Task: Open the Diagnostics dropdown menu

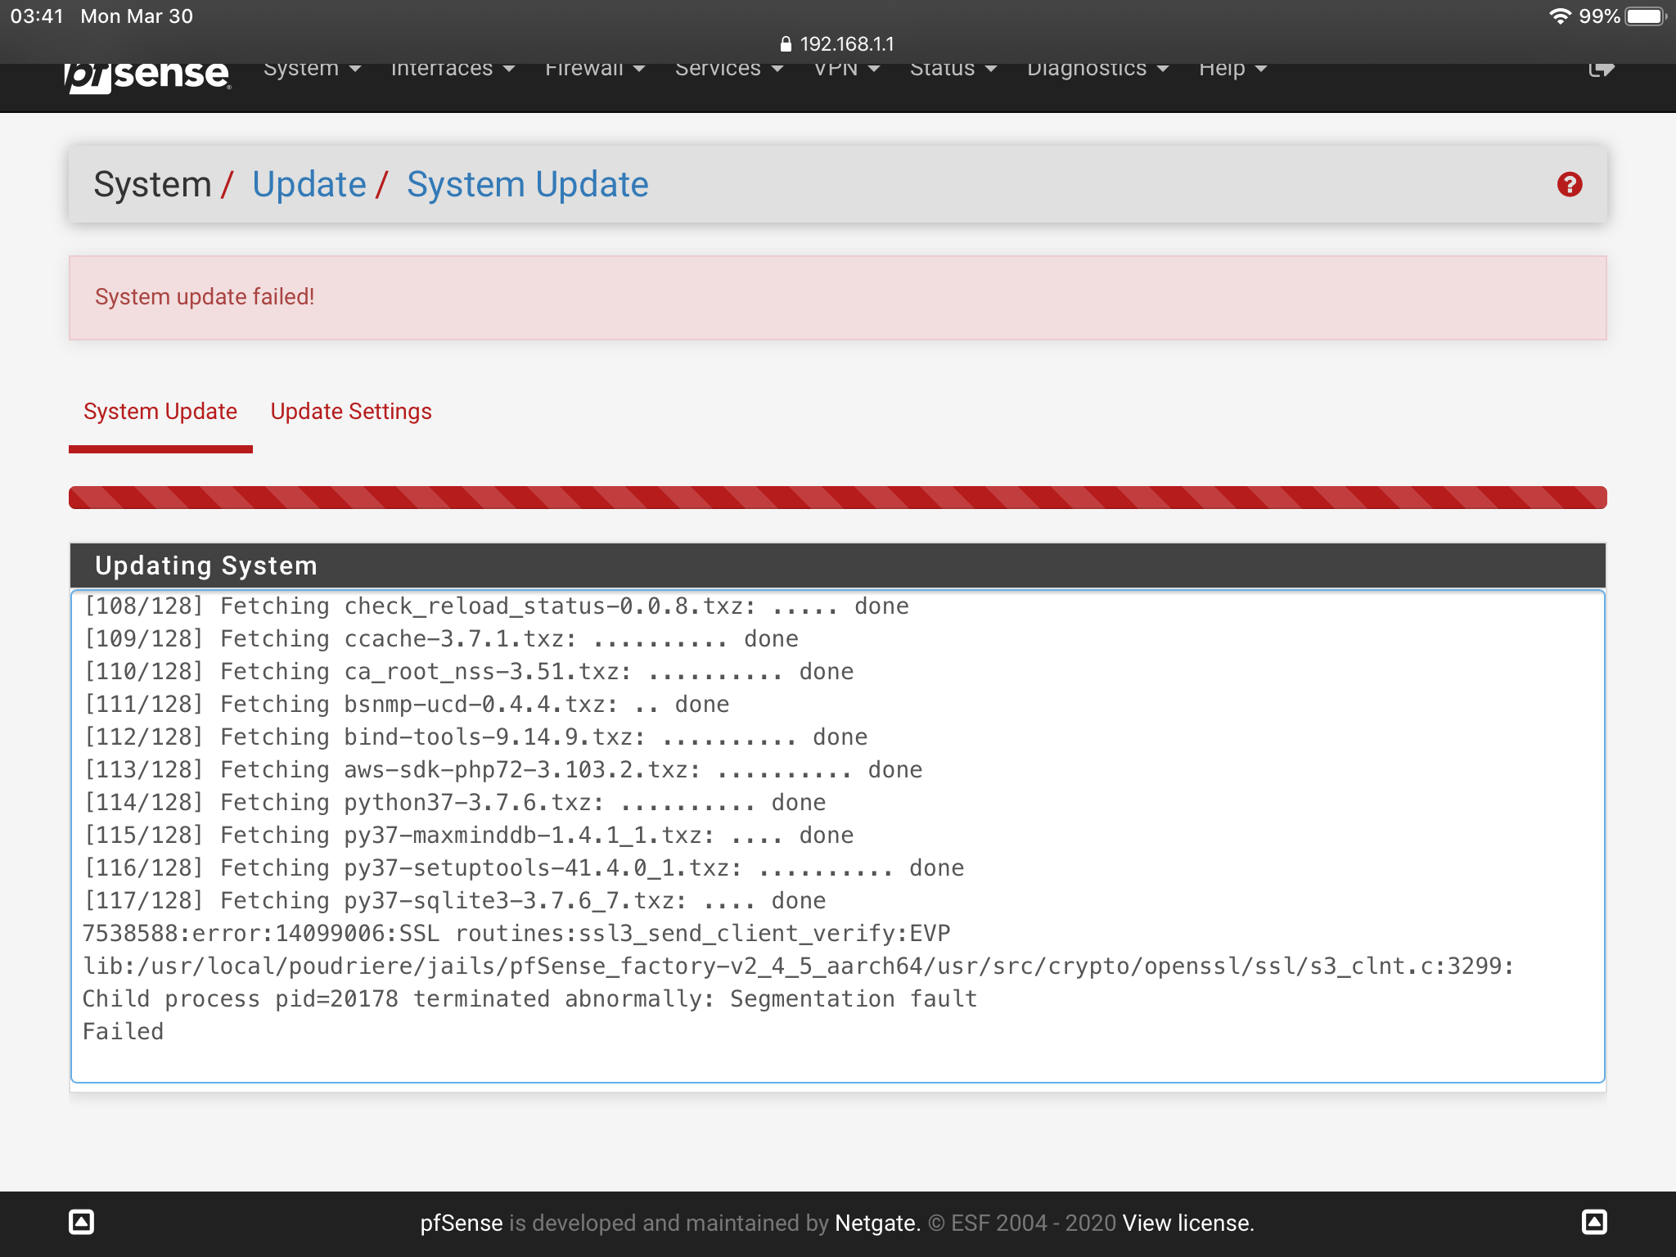Action: point(1097,70)
